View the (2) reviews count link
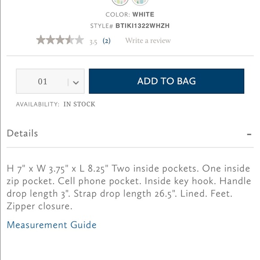Viewport: 260px width, 260px height. point(106,41)
